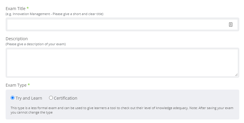Select the Certification radio button
Image resolution: width=244 pixels, height=123 pixels.
click(x=51, y=98)
